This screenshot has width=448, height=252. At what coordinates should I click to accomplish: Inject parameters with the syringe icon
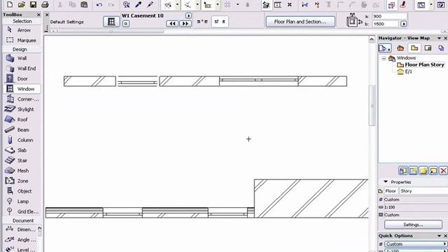150,4
